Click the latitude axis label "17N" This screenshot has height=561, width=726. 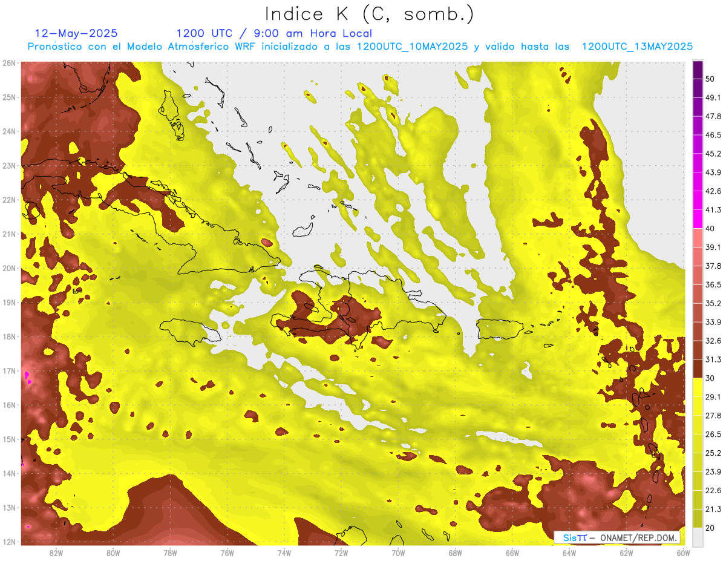[9, 370]
